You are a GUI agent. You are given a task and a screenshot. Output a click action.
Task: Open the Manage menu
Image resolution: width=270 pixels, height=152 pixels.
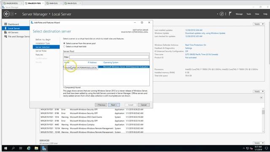[239, 14]
